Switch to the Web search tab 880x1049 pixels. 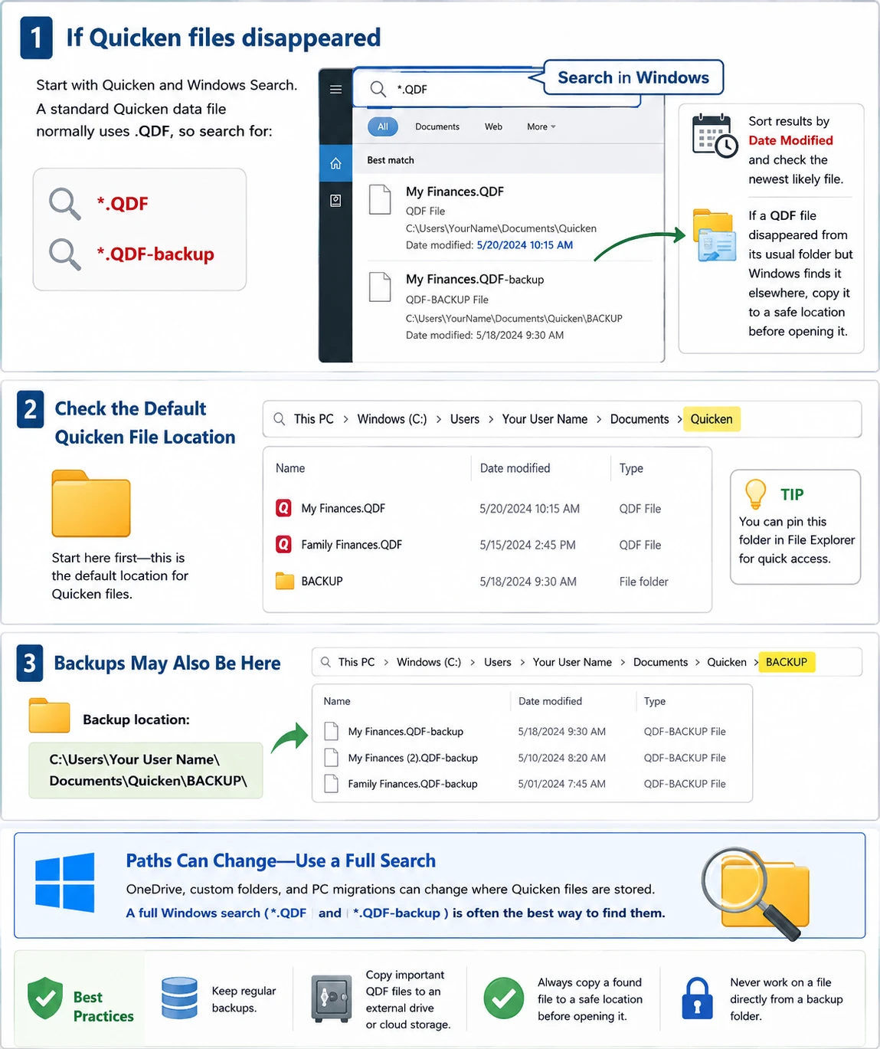point(493,126)
